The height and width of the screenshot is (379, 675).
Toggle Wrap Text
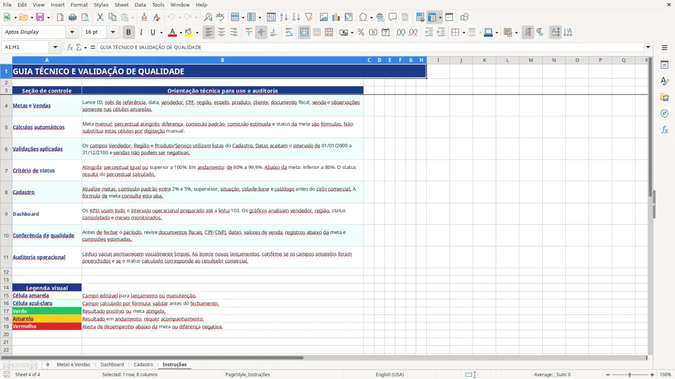[x=289, y=33]
